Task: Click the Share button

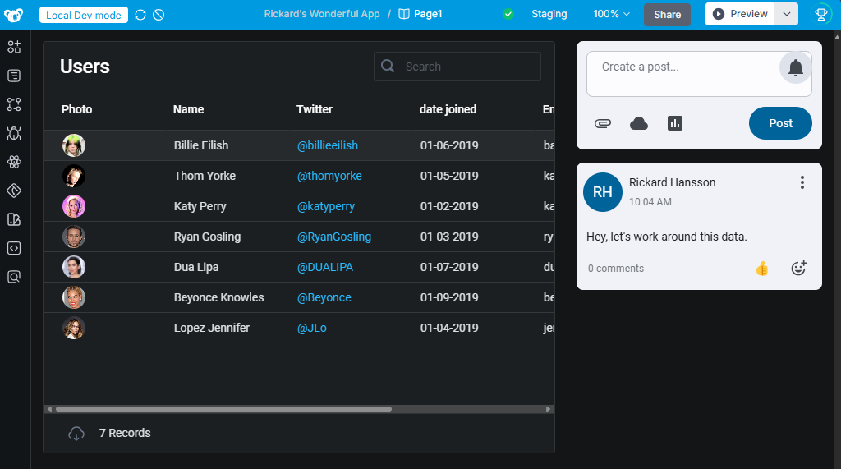Action: pyautogui.click(x=667, y=15)
